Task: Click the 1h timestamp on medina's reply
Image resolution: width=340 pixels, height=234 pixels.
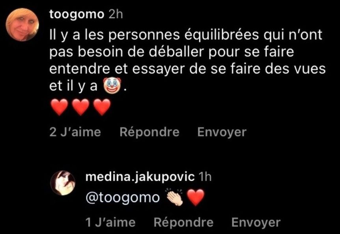Action: 205,177
